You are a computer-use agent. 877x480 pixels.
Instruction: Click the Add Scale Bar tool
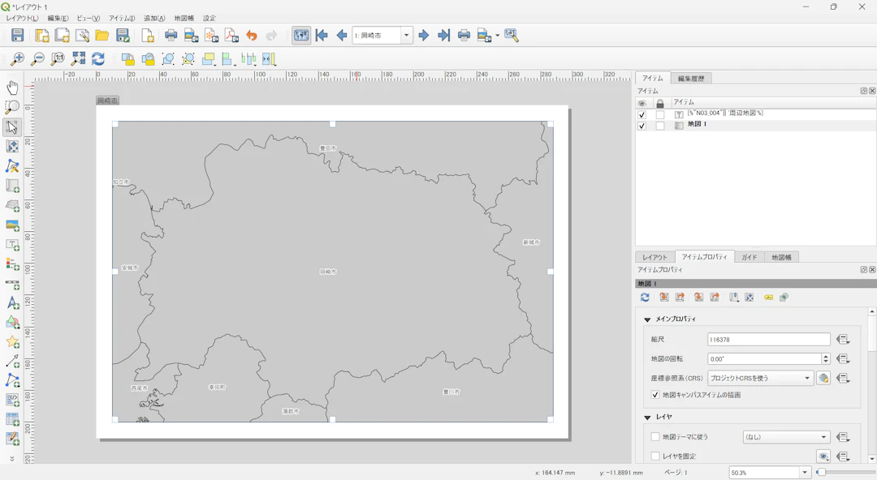click(x=12, y=285)
